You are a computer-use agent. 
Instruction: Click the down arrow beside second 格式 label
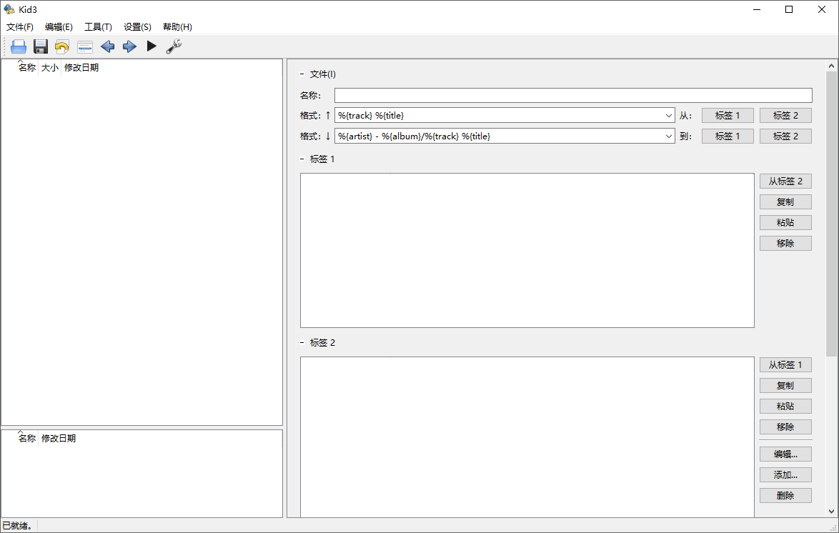click(328, 136)
